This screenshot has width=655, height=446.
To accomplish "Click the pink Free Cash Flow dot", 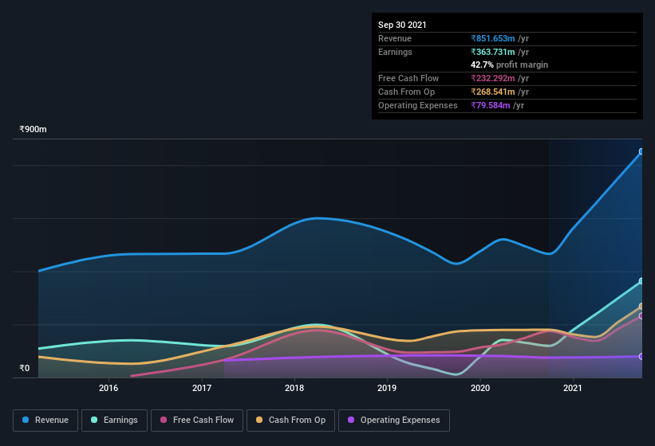I will pyautogui.click(x=164, y=420).
